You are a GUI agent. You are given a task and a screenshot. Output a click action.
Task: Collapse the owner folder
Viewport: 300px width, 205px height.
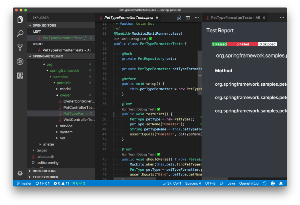(x=57, y=95)
